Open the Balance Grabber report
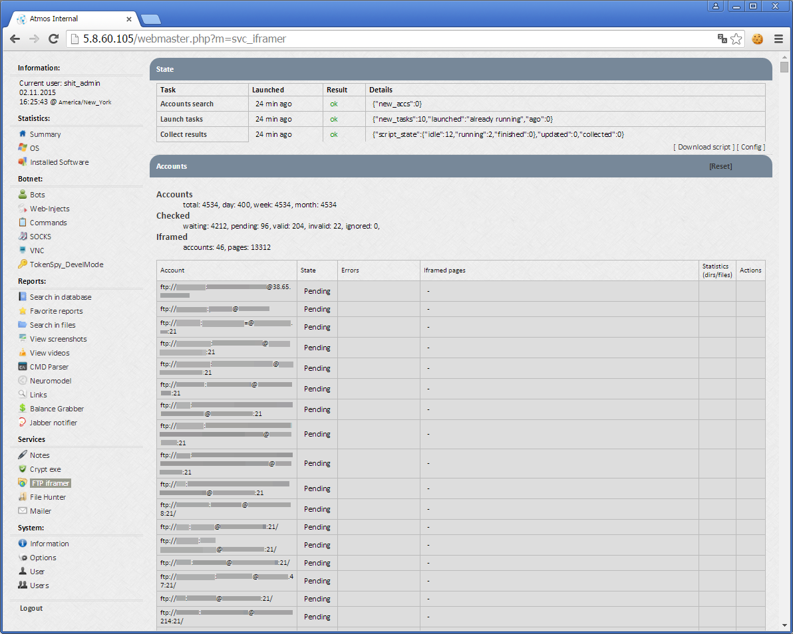 click(57, 409)
